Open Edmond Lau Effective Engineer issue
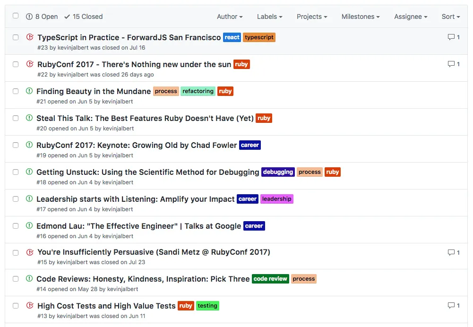 coord(139,226)
